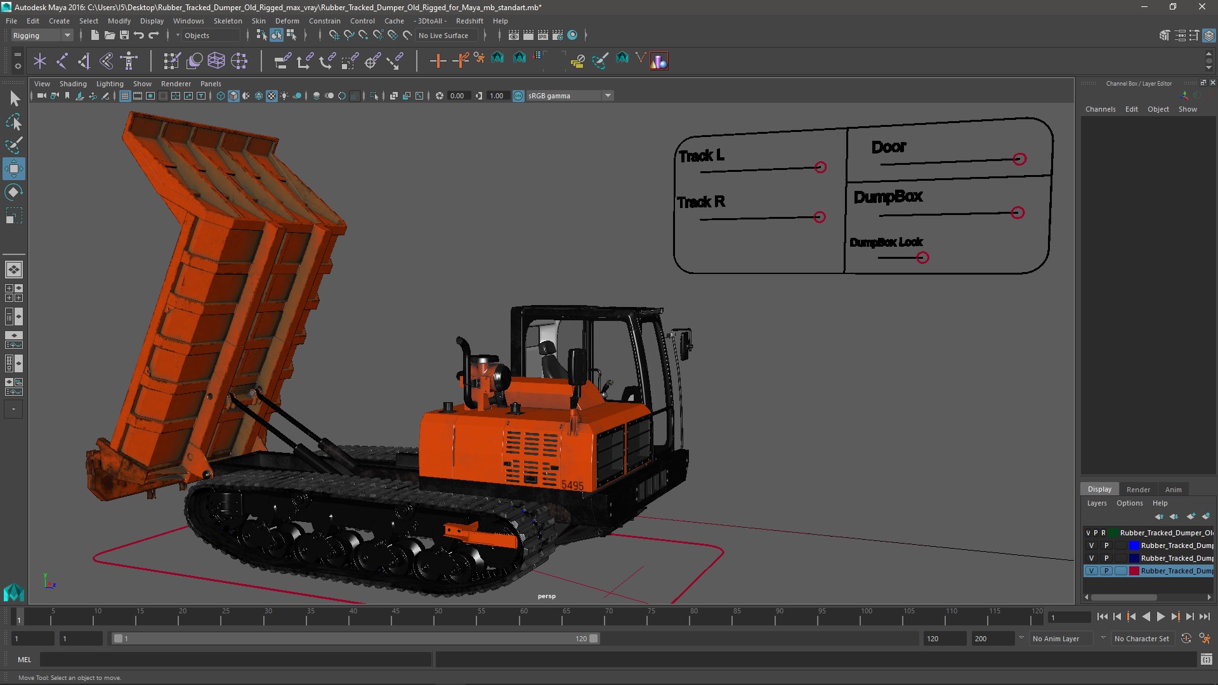Toggle visibility V of the dark navy layer

coord(1091,558)
